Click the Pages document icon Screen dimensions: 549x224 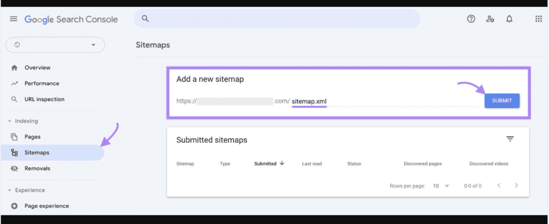click(14, 137)
